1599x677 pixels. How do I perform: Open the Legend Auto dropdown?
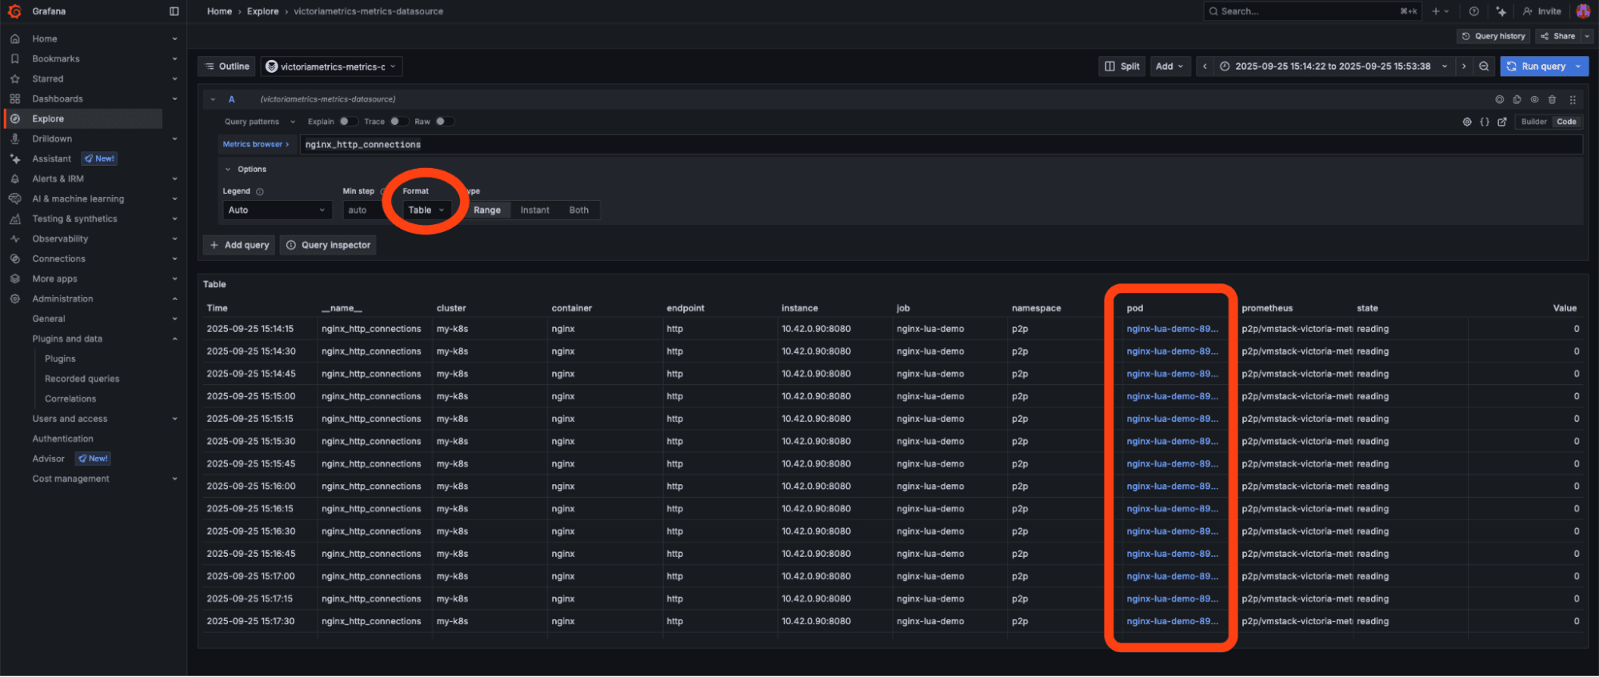[277, 210]
